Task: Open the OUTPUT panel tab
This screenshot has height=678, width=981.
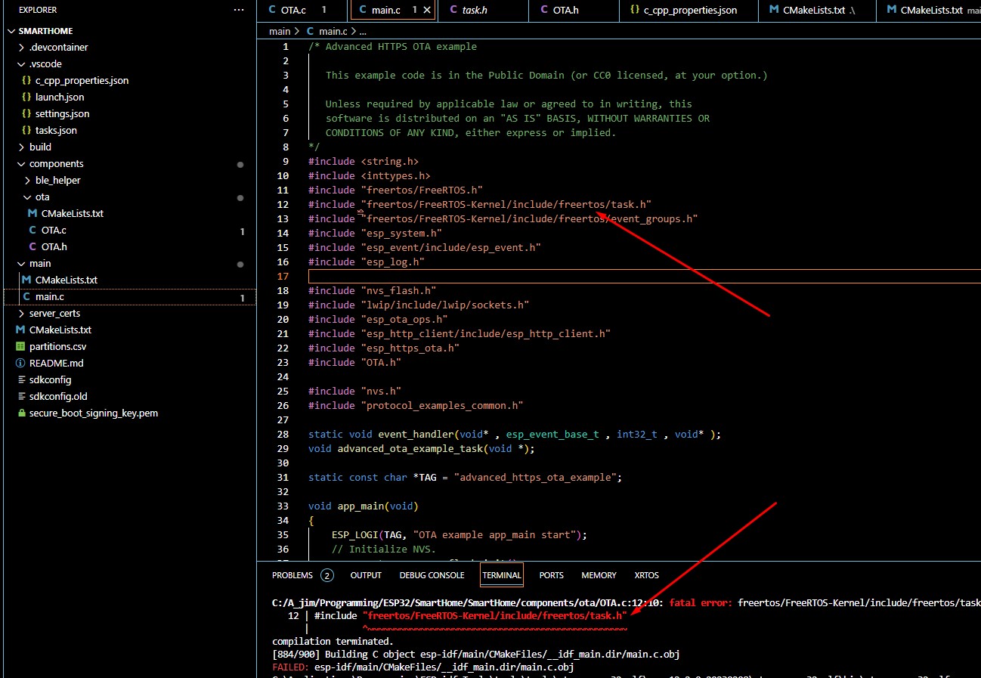Action: tap(366, 575)
